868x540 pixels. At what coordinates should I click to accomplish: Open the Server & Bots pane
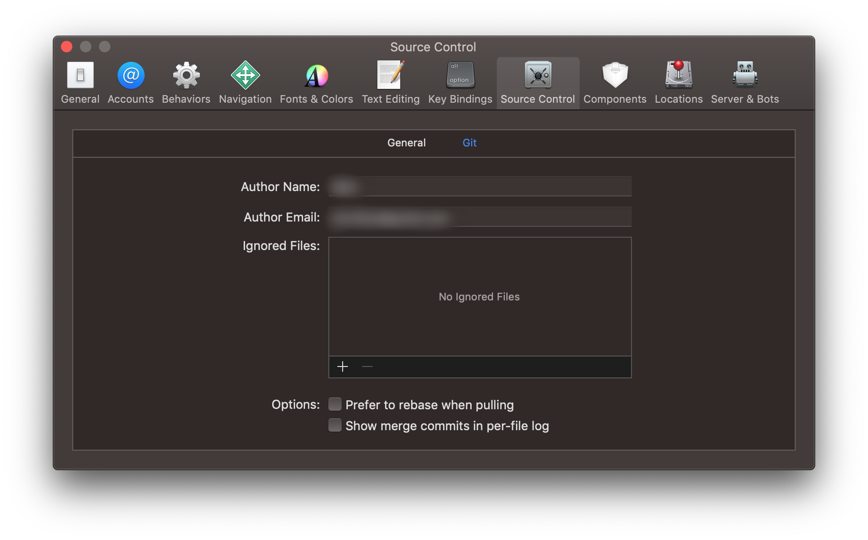[x=745, y=82]
